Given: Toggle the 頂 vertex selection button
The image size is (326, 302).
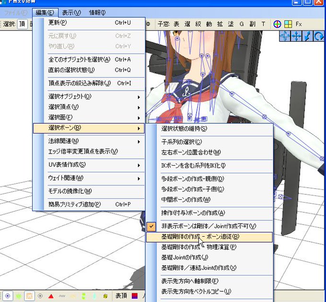Looking at the screenshot, I should (x=22, y=24).
